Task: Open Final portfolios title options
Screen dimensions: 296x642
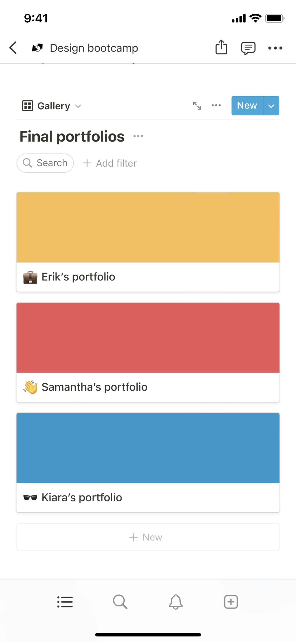Action: pyautogui.click(x=138, y=136)
